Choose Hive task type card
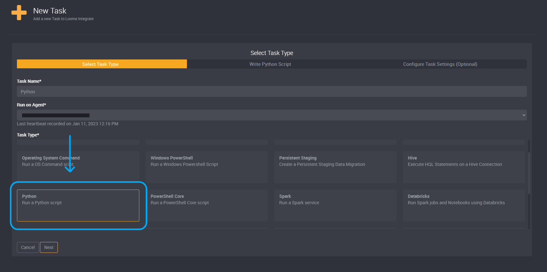547x272 pixels. pyautogui.click(x=464, y=167)
